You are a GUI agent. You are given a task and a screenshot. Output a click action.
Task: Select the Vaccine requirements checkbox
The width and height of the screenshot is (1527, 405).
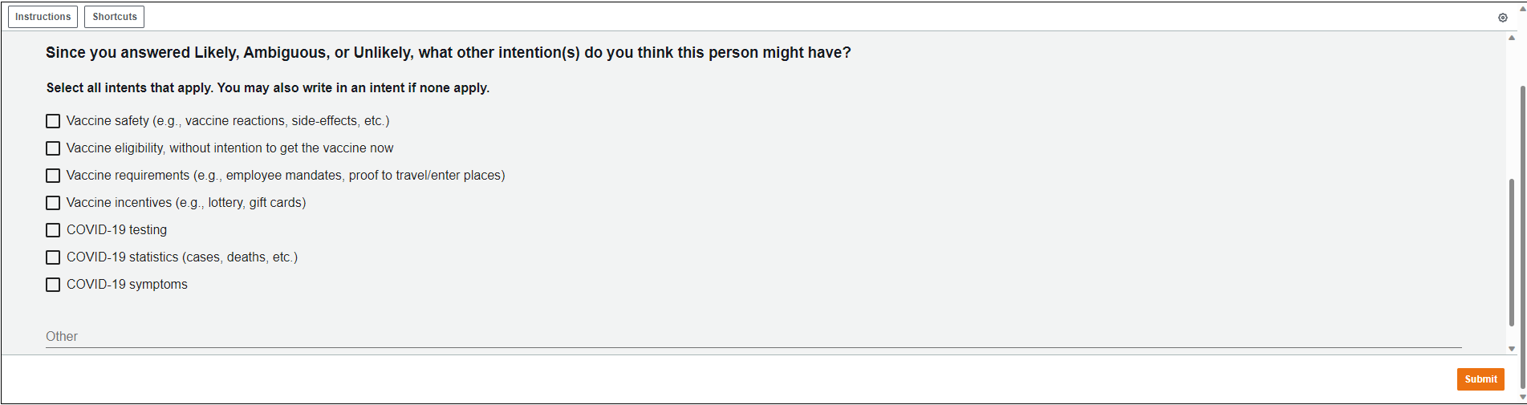(x=53, y=176)
